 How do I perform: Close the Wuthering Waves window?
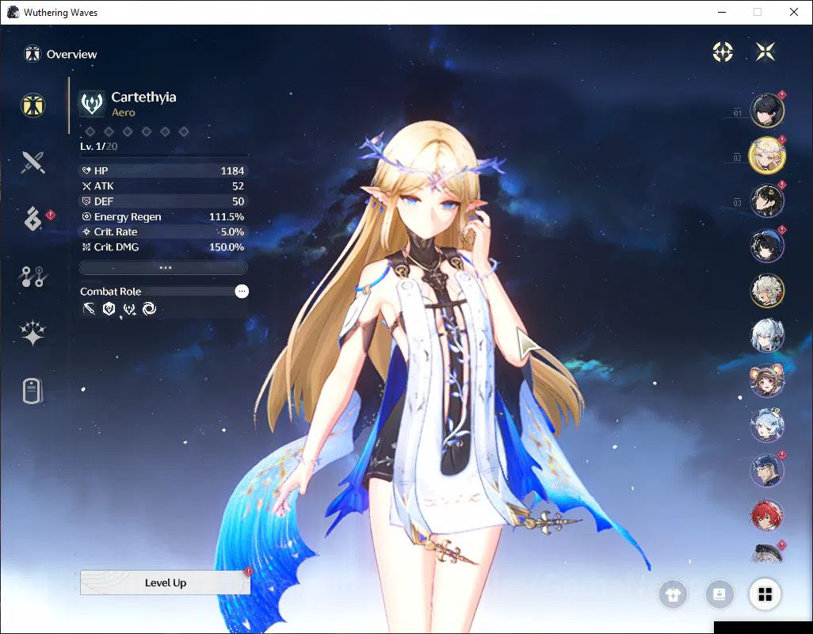pos(794,12)
